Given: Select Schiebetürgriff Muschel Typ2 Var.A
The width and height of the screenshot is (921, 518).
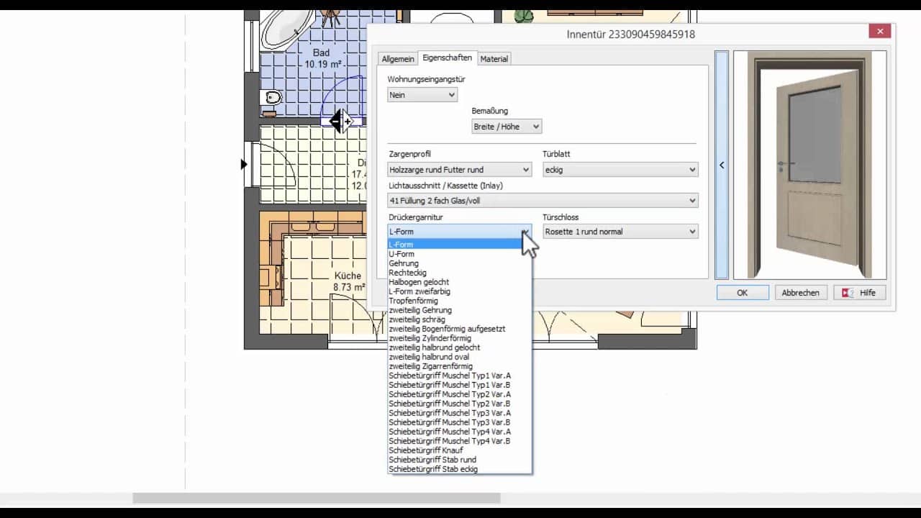Looking at the screenshot, I should (x=459, y=394).
